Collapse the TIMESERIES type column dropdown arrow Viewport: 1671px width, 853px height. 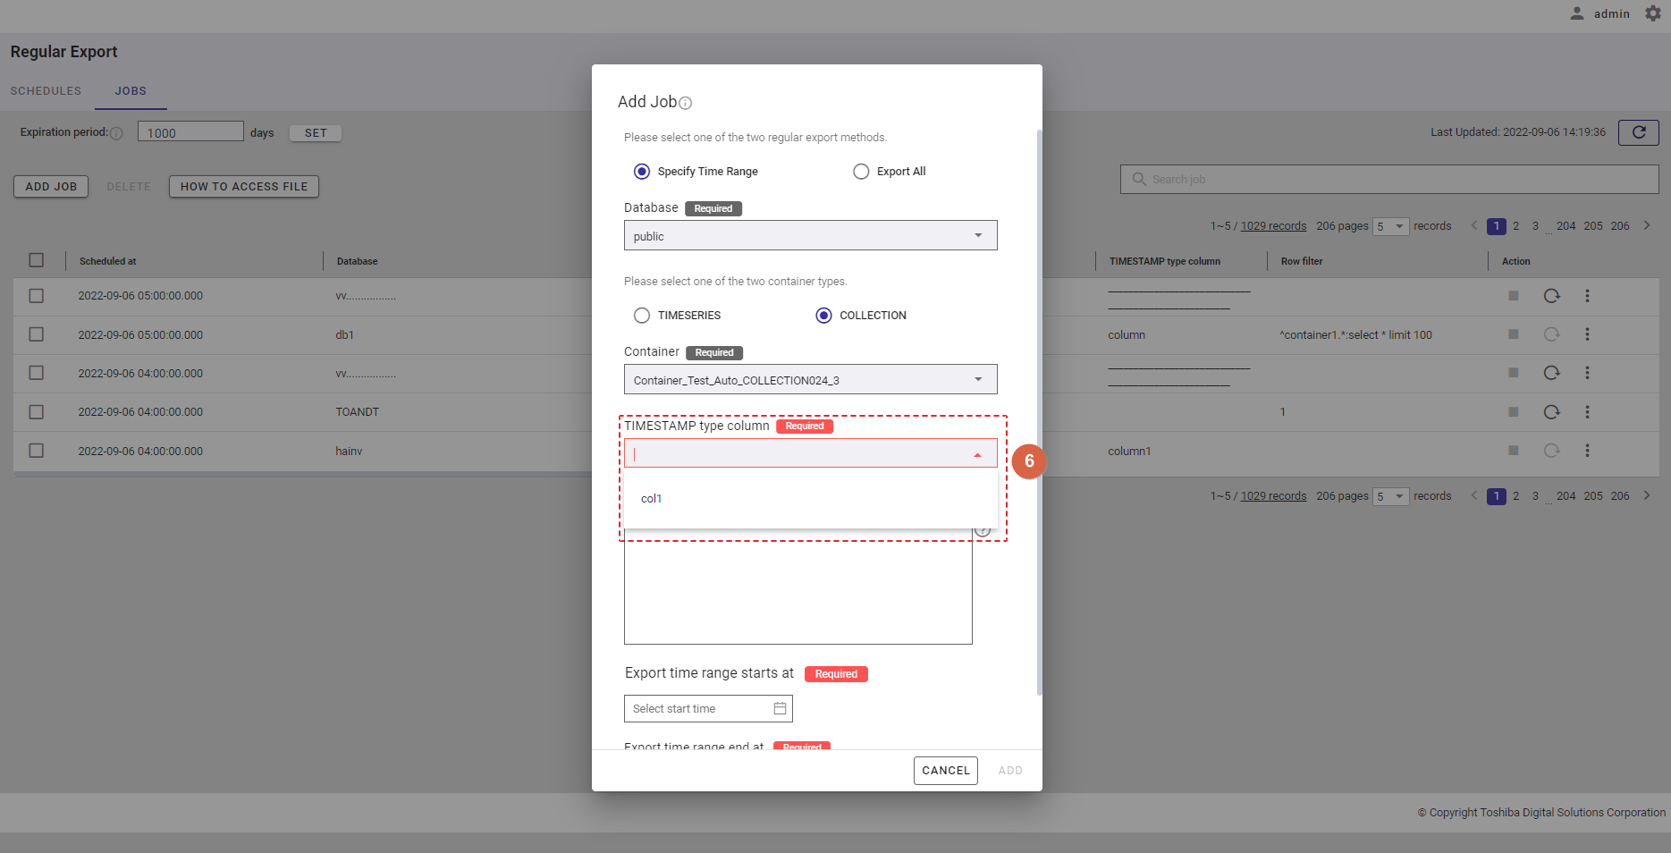click(977, 455)
